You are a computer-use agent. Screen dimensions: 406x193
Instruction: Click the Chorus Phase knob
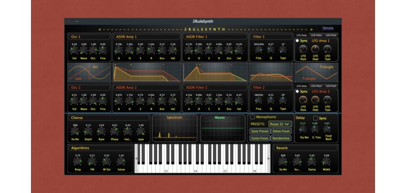tap(115, 131)
